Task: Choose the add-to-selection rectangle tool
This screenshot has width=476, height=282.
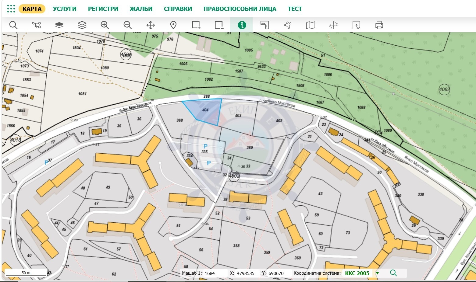Action: tap(196, 25)
